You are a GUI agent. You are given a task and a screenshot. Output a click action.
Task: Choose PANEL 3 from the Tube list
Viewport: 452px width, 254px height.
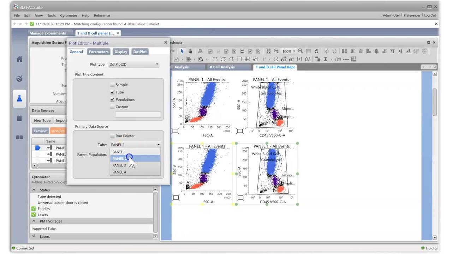coord(119,165)
